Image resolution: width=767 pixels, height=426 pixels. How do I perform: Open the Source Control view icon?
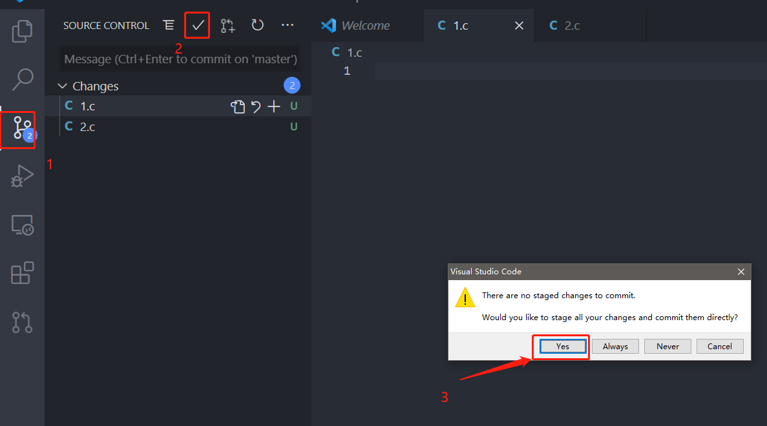click(22, 128)
